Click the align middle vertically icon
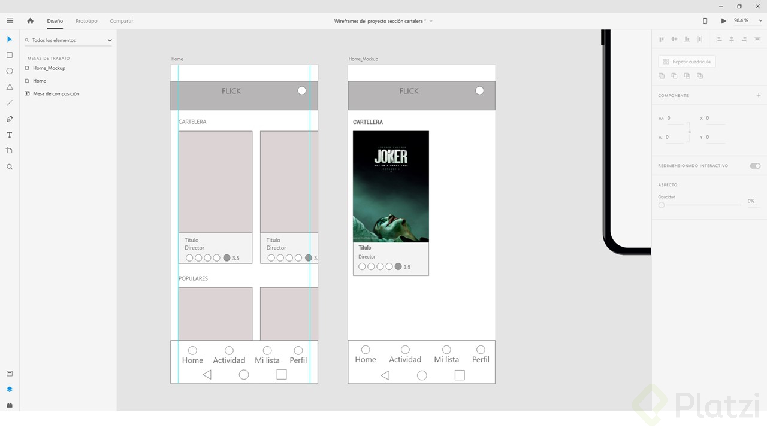Viewport: 767px width, 431px height. [x=674, y=39]
